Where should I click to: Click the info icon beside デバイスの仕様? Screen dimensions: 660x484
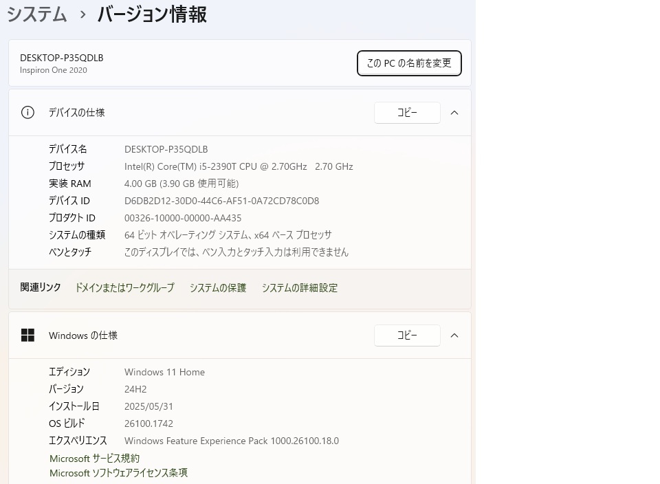[x=27, y=112]
